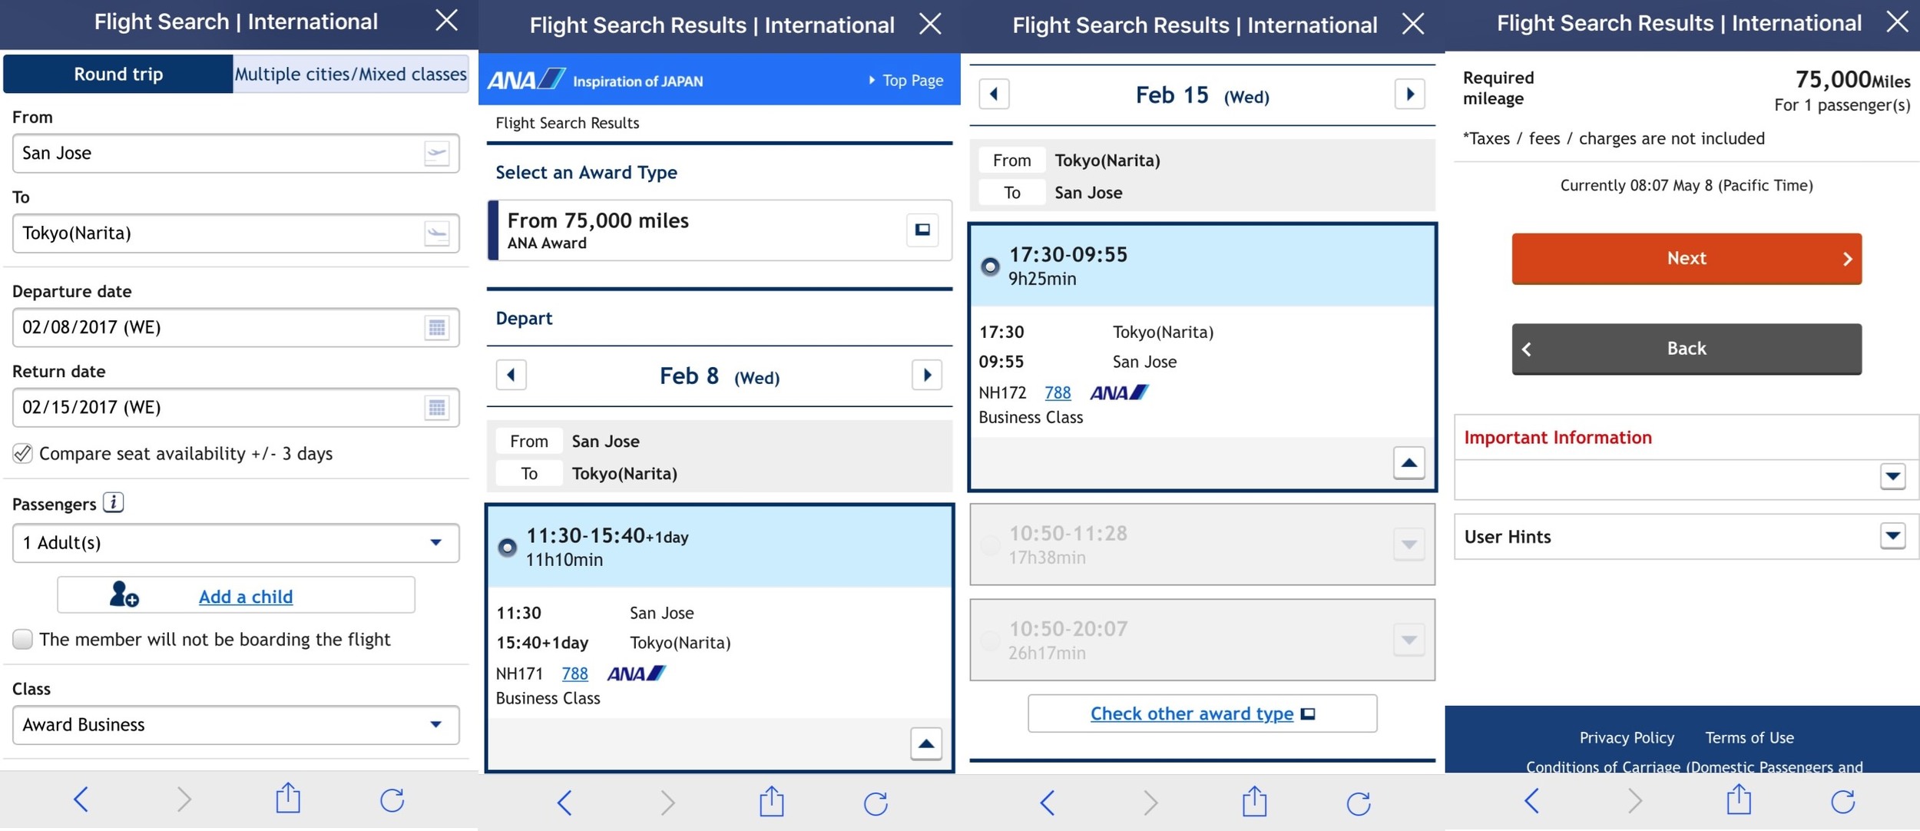1920x831 pixels.
Task: Collapse the NH172 flight details
Action: click(x=1409, y=462)
